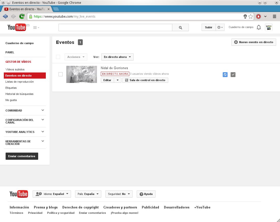The height and width of the screenshot is (222, 280).
Task: Expand YOUTUBE ANALYTICS section
Action: (x=43, y=132)
